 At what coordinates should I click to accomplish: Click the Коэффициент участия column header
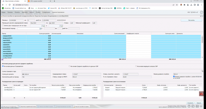pos(138,33)
